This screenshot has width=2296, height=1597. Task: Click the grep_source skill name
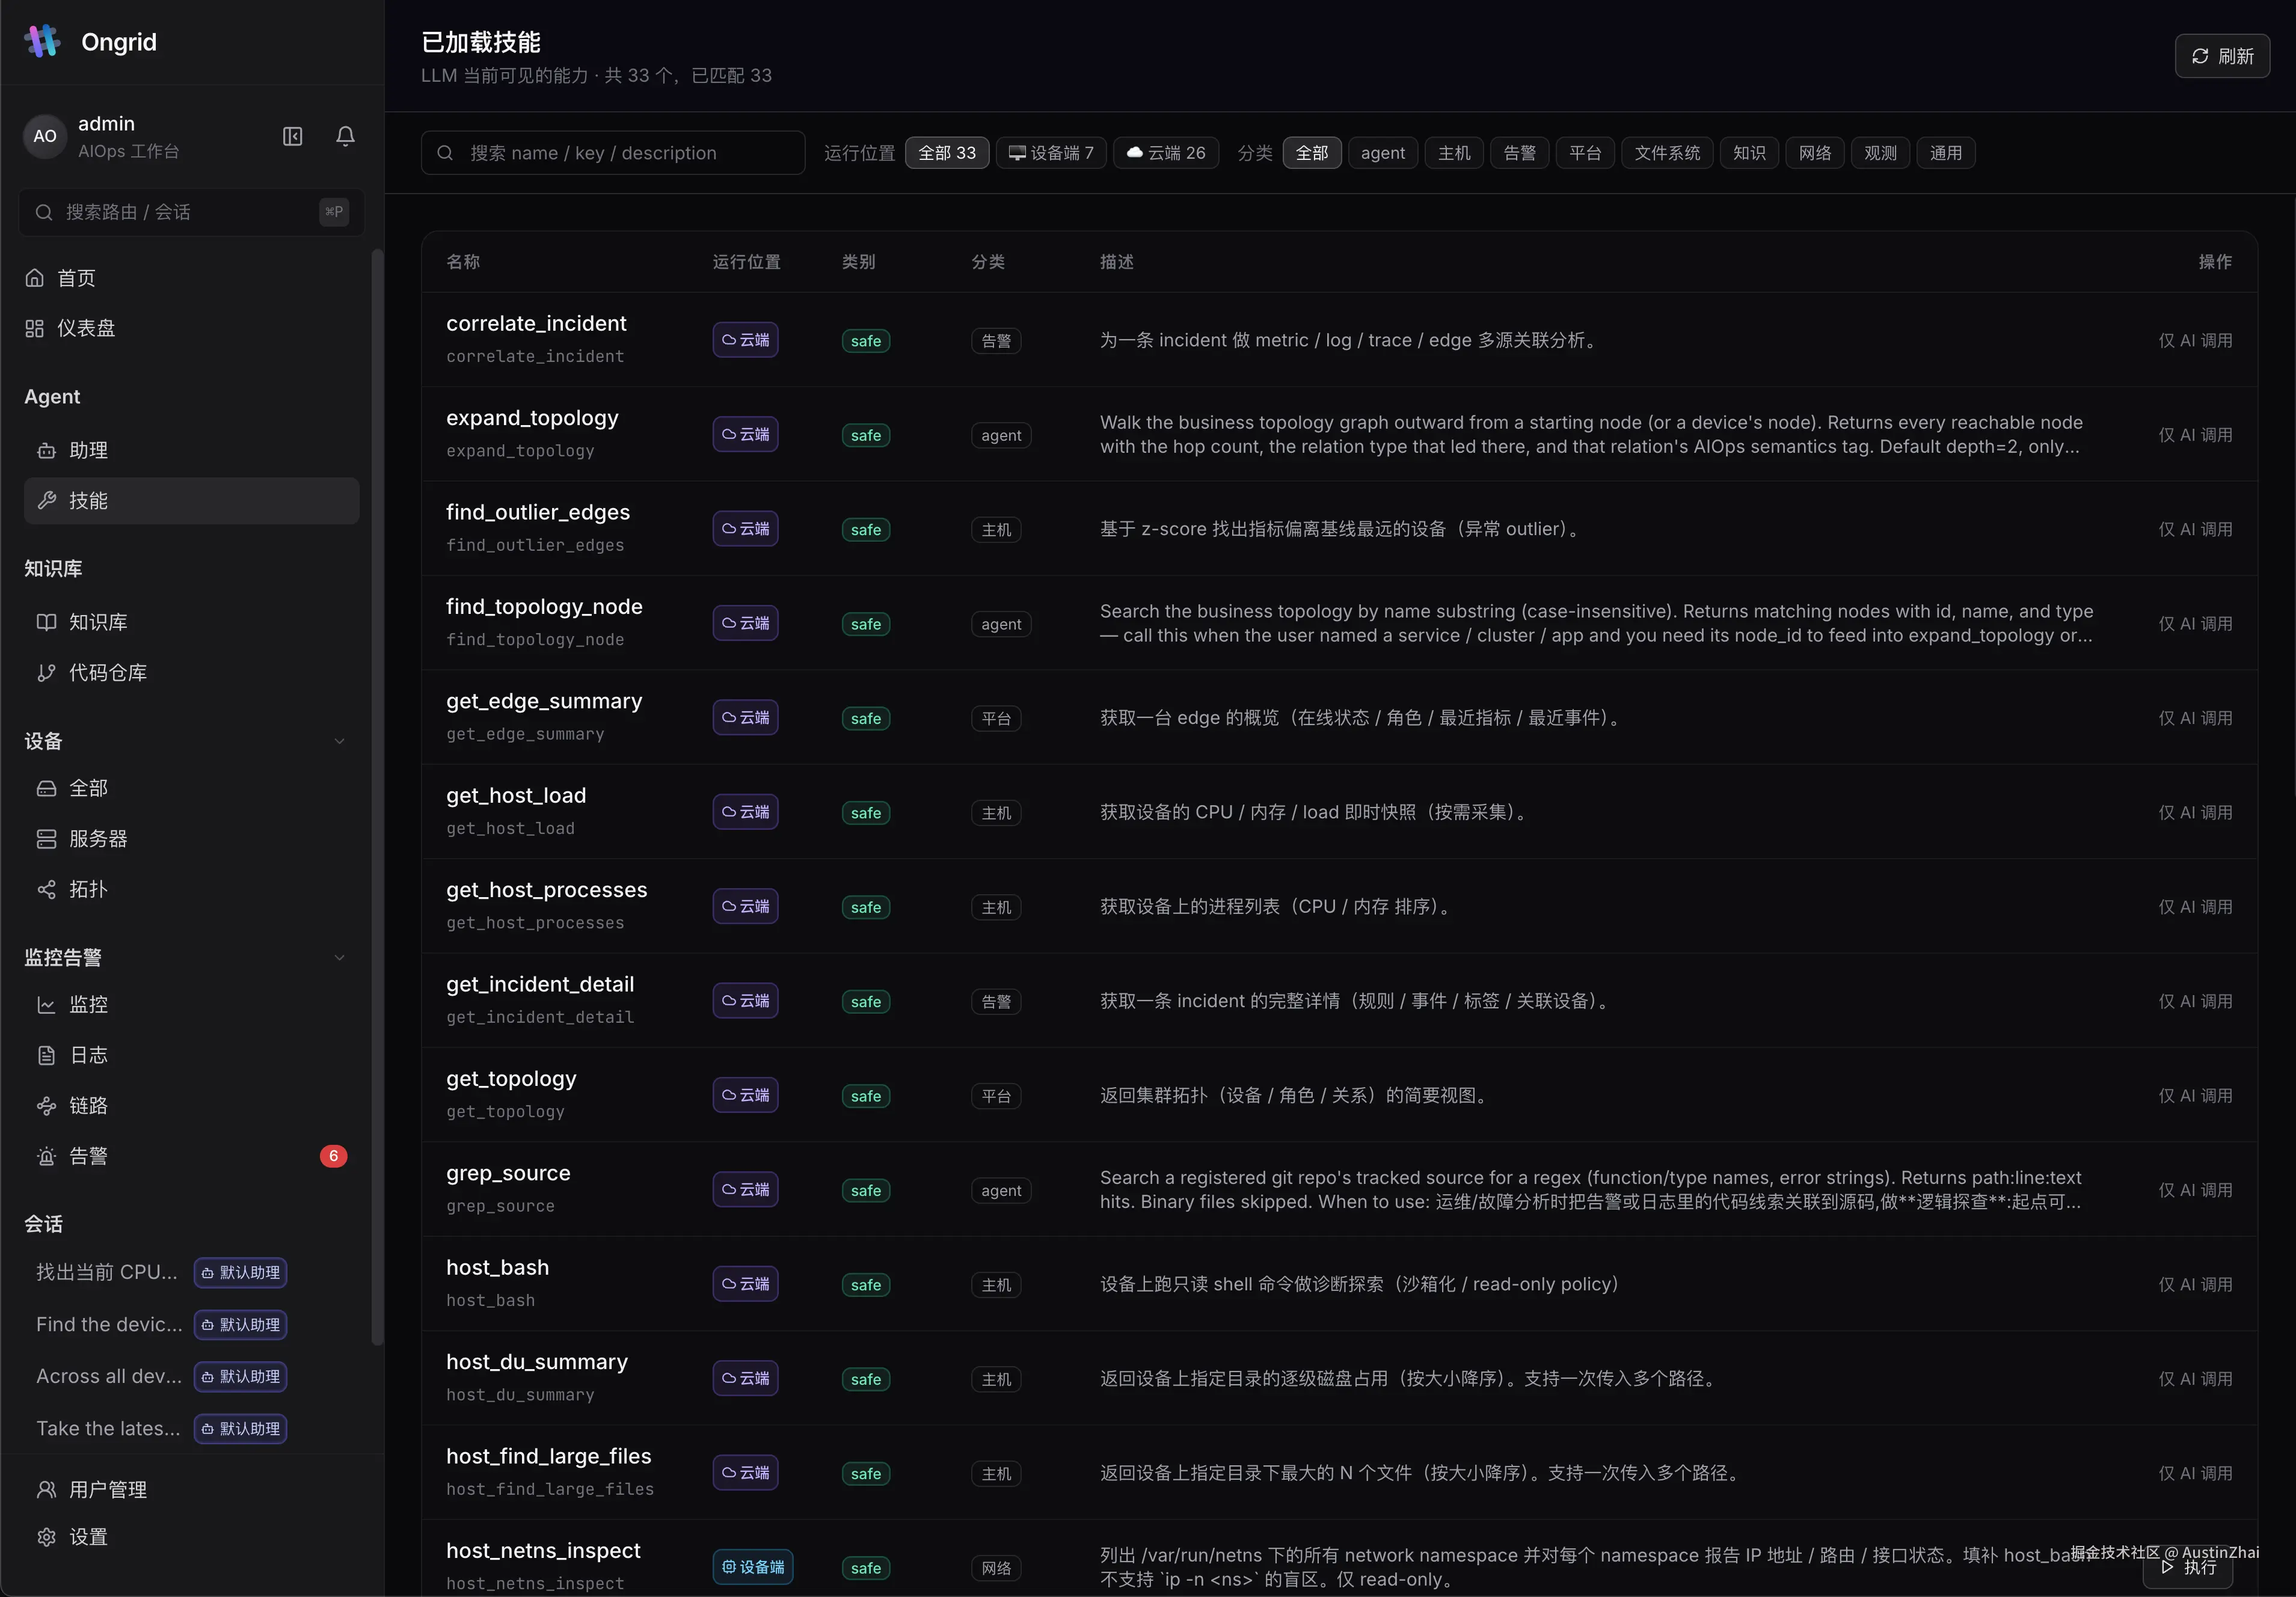coord(508,1173)
